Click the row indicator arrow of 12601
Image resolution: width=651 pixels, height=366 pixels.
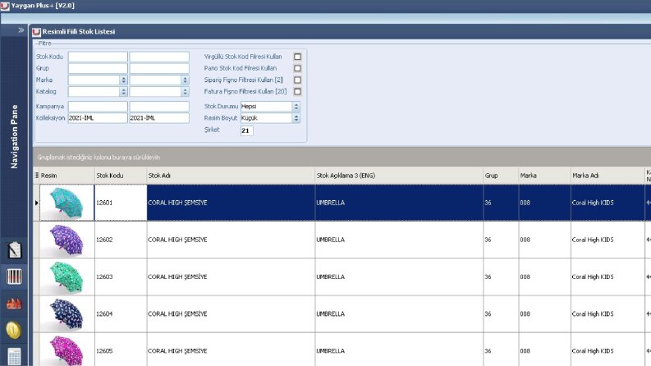point(37,203)
